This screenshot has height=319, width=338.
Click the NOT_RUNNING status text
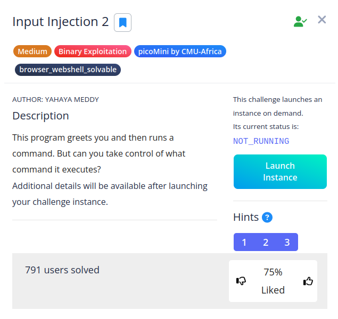coord(261,141)
